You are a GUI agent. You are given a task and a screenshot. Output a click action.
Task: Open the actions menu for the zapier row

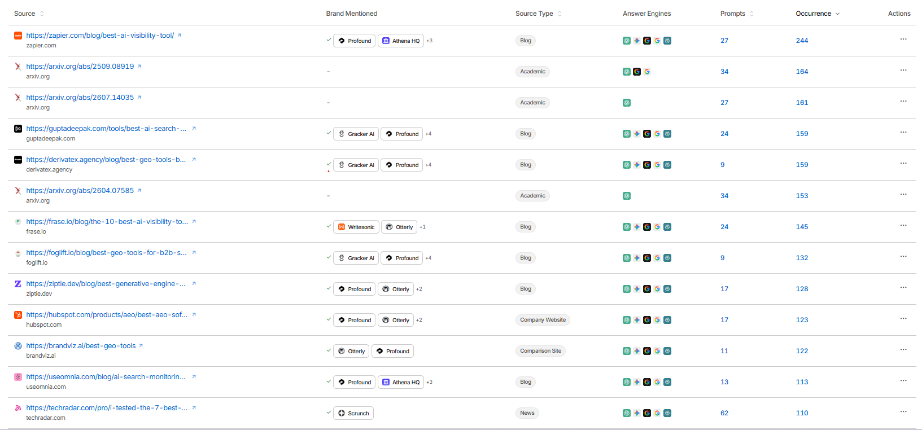(x=903, y=40)
